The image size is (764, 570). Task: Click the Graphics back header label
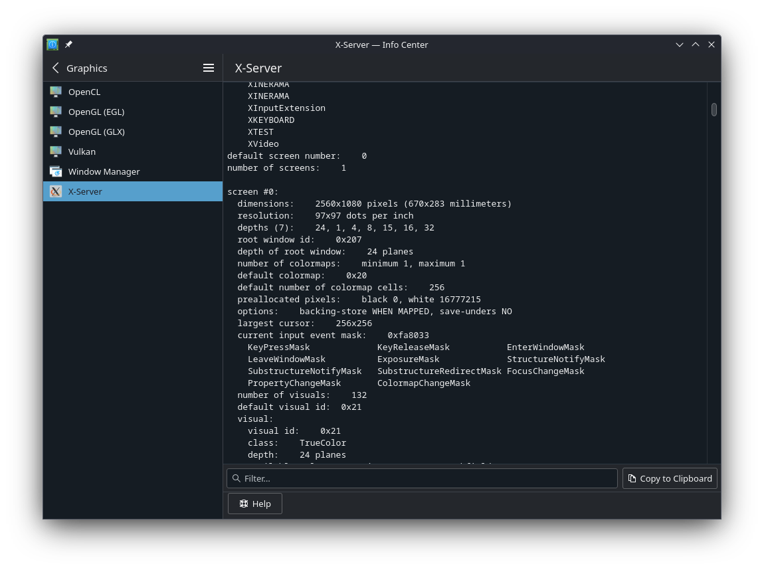coord(87,68)
